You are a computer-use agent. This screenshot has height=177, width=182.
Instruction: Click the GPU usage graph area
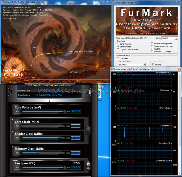pos(144,99)
